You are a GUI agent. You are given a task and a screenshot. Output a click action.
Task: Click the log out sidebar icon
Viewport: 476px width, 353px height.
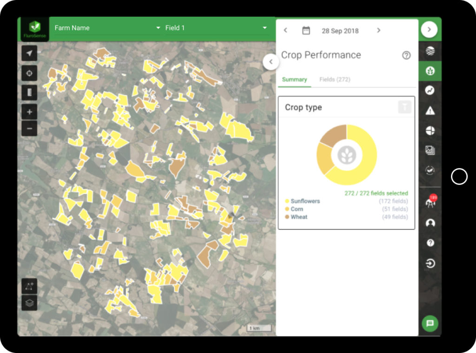(x=430, y=263)
